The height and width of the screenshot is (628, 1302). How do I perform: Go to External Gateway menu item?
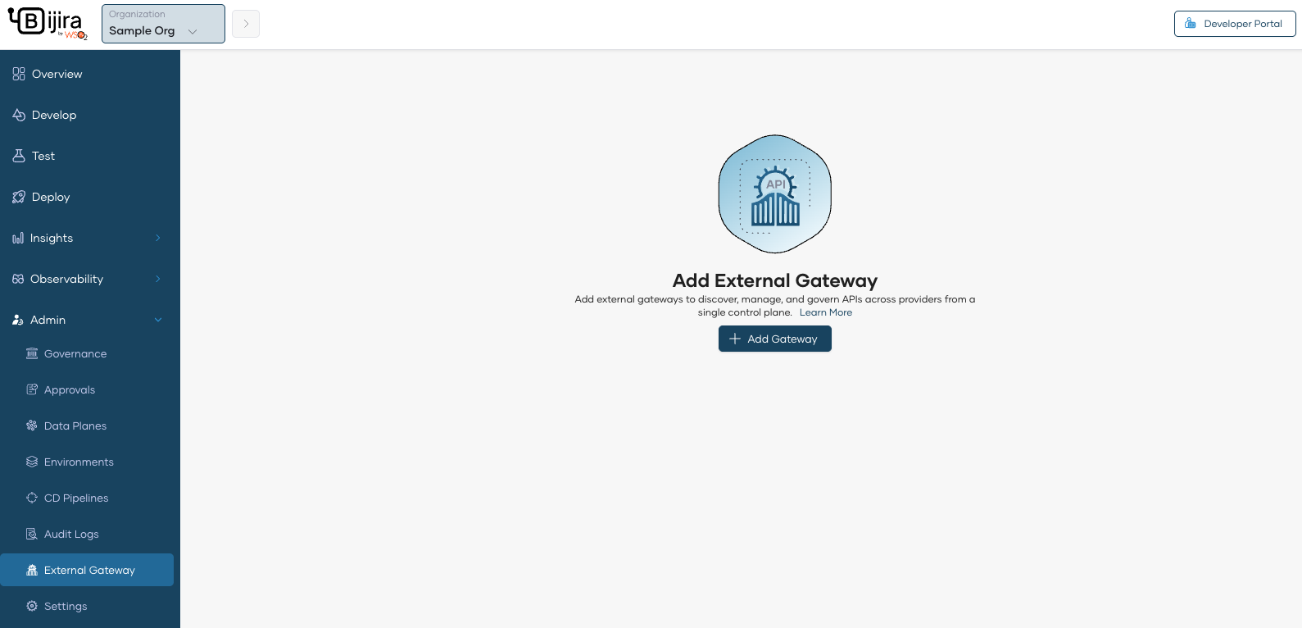[x=89, y=570]
